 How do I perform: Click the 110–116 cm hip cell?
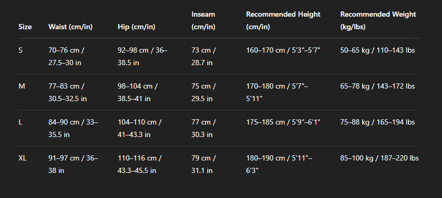click(139, 165)
